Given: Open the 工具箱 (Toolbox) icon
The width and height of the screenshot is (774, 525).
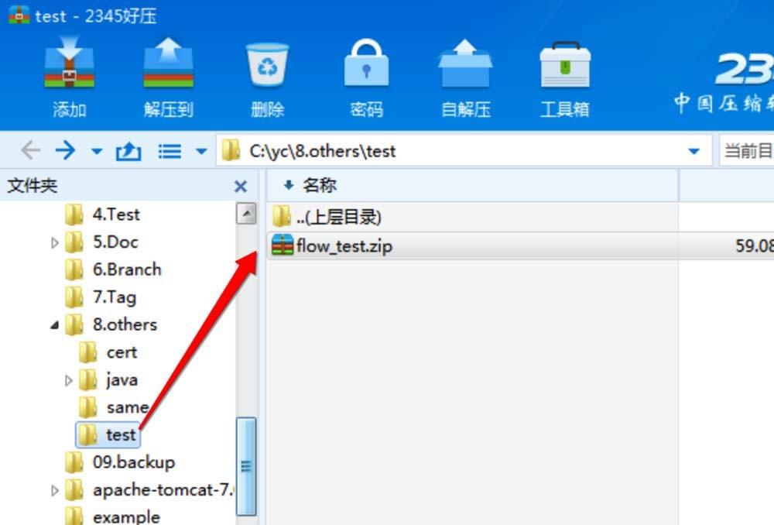Looking at the screenshot, I should click(x=565, y=64).
